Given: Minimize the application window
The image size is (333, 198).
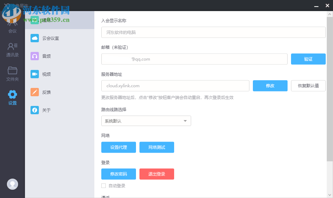Looking at the screenshot, I should 316,6.
